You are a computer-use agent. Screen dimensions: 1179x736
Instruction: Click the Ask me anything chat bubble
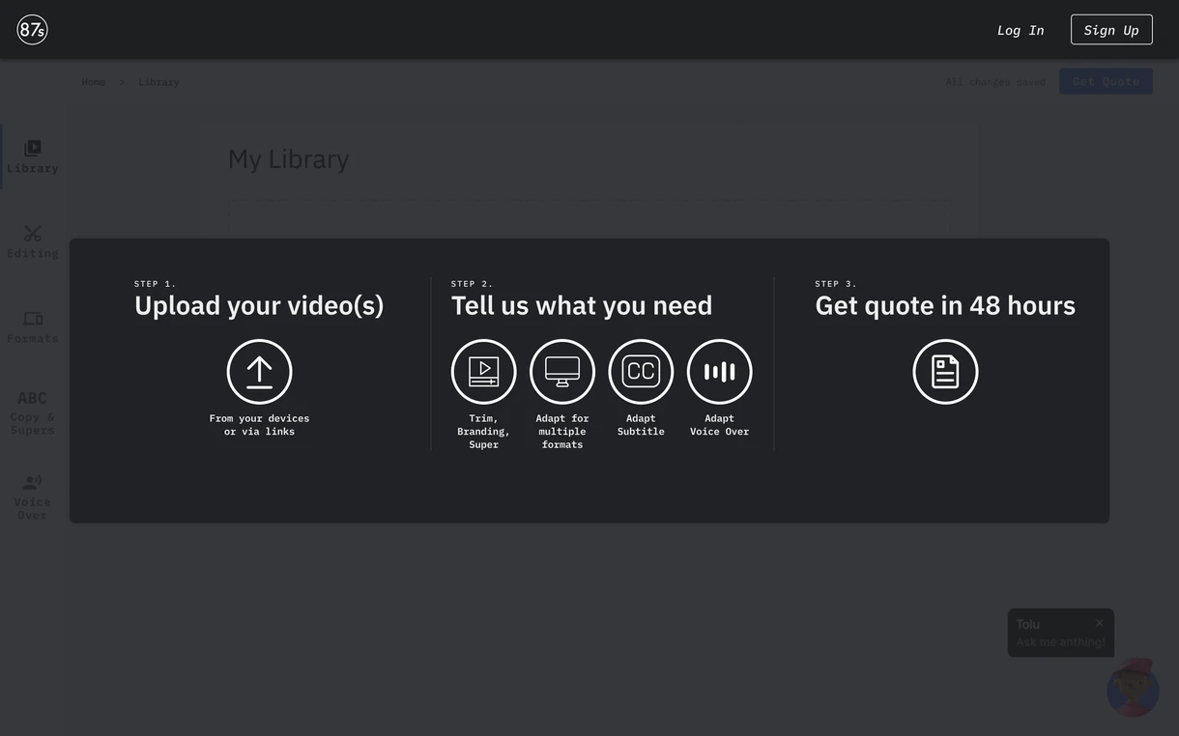pos(1059,641)
